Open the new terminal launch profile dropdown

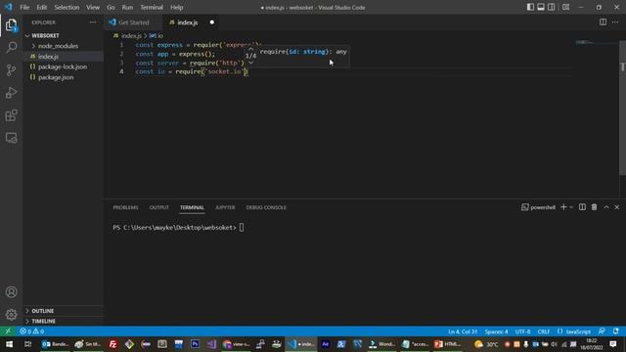coord(571,207)
